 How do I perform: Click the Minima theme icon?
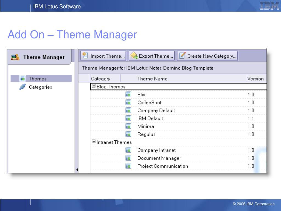[x=128, y=126]
